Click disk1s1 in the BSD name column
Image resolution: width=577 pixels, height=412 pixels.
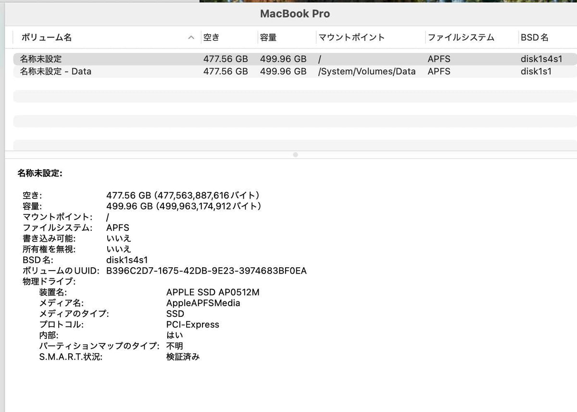(536, 72)
